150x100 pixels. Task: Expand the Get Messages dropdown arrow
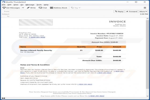(x=23, y=8)
